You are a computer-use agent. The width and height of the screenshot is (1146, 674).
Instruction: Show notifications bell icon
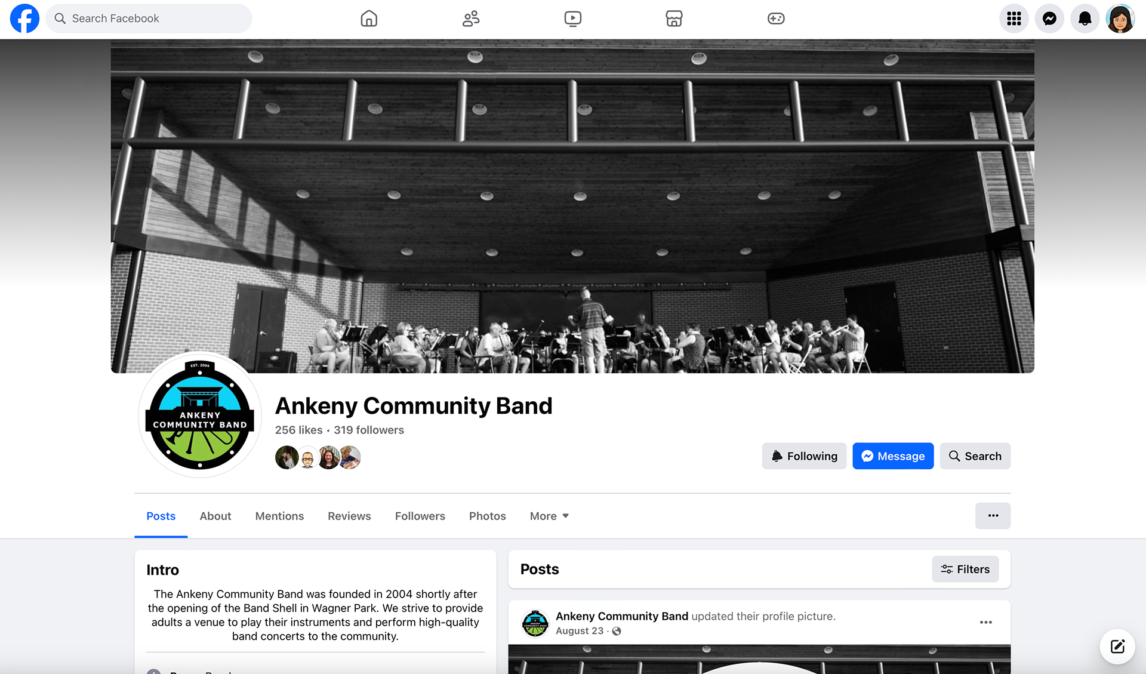1085,19
